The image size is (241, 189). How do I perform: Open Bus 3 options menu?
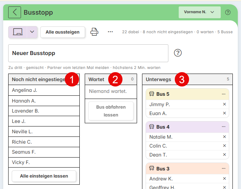[224, 169]
